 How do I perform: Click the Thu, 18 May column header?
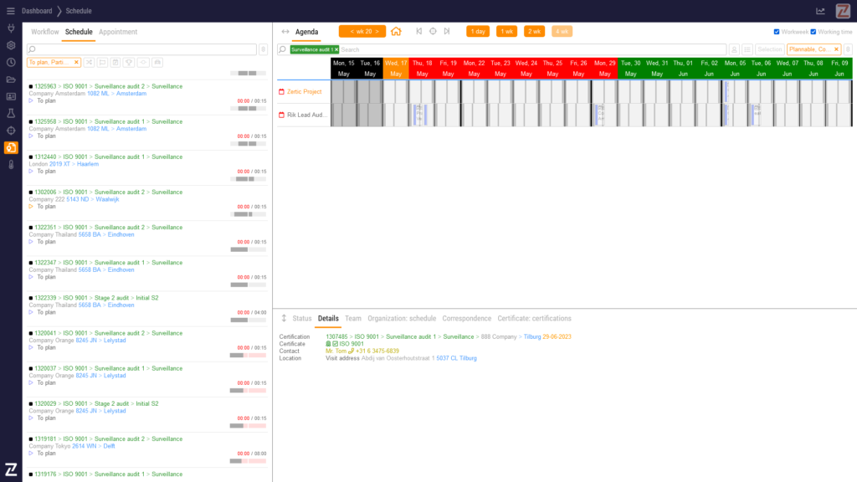(x=422, y=69)
